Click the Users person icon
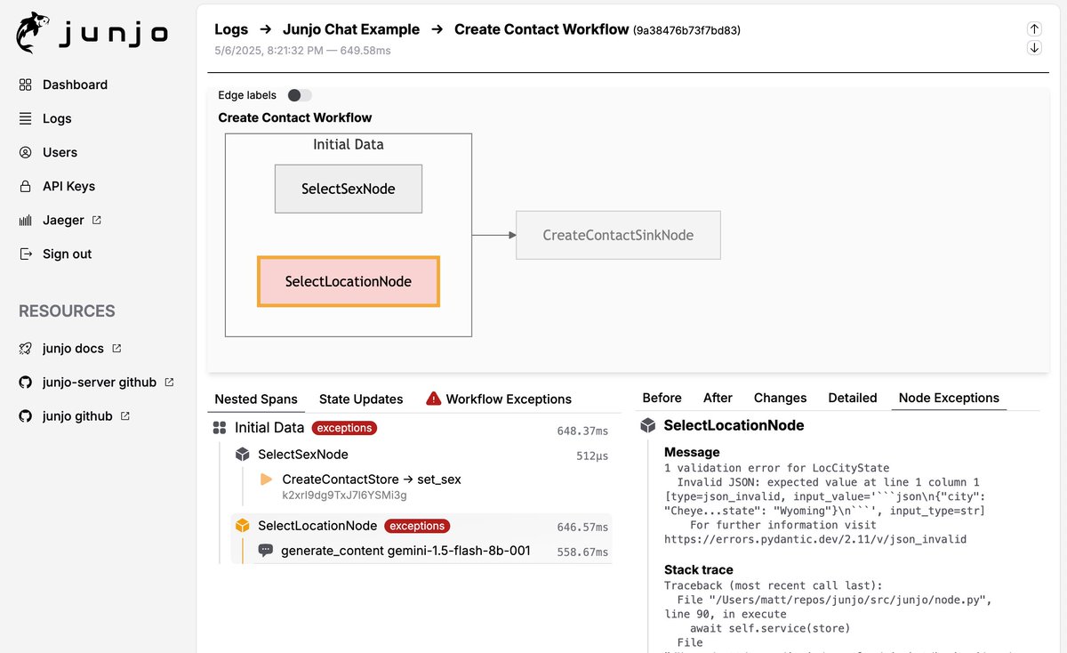The width and height of the screenshot is (1067, 653). [x=25, y=152]
